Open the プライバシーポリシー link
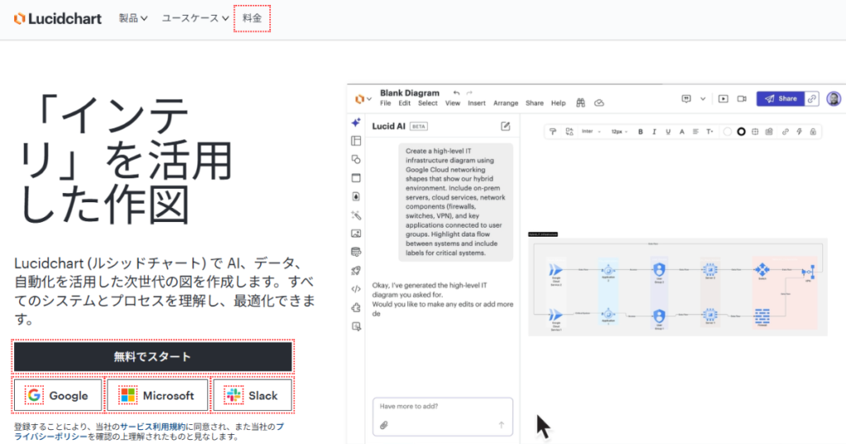The width and height of the screenshot is (846, 444). [x=50, y=436]
